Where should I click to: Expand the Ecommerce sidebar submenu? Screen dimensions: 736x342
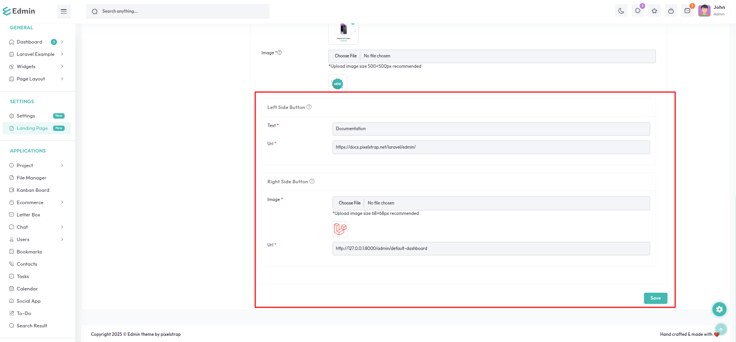pos(62,203)
